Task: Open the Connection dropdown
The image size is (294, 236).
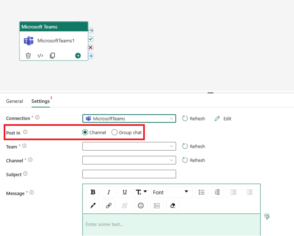Action: pos(171,118)
